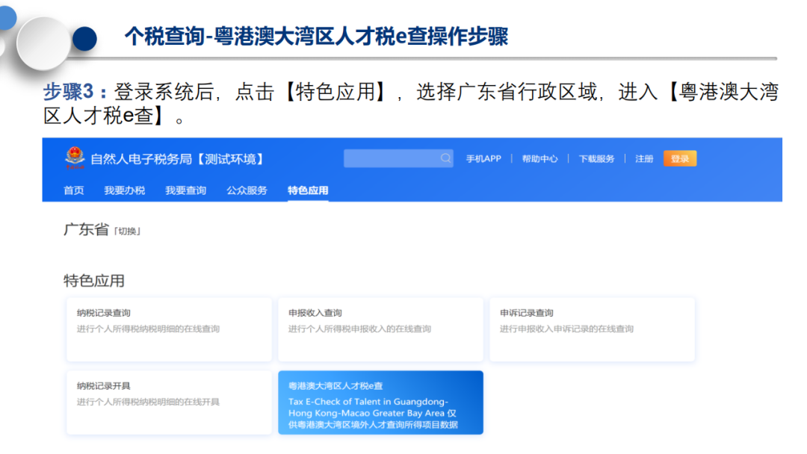Click description 进行申报收入申诉记录的在线查询
This screenshot has height=454, width=807.
click(566, 329)
